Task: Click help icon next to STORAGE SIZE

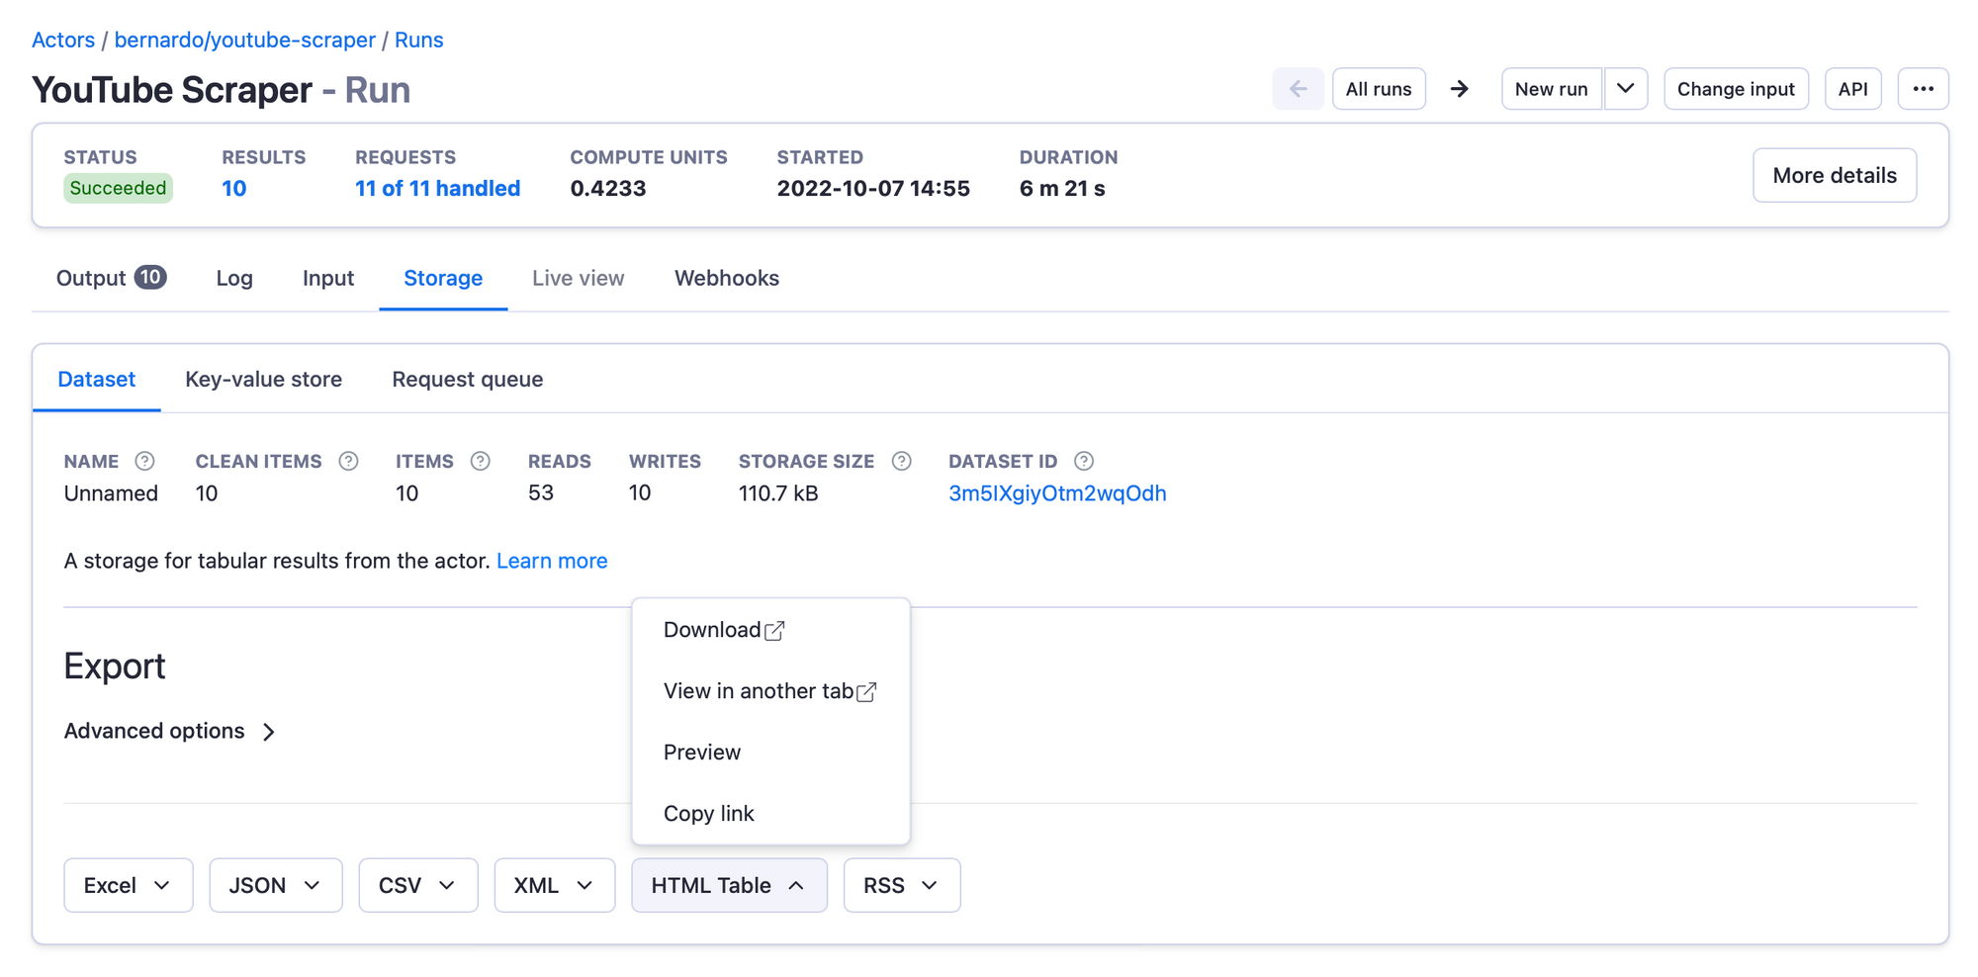Action: pos(901,461)
